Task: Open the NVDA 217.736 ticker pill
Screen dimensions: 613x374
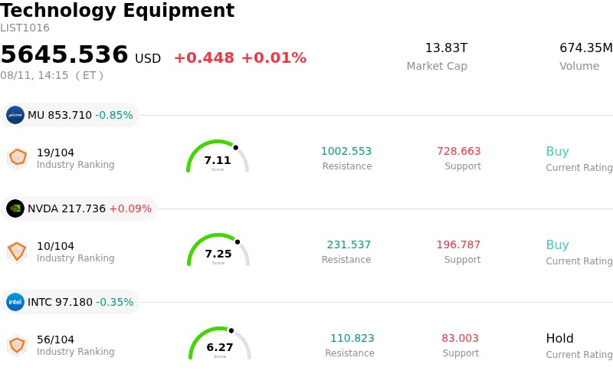Action: click(79, 209)
